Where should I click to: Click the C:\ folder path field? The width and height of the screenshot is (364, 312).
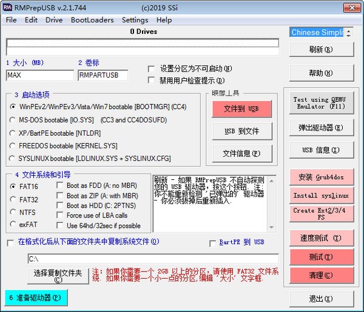(x=152, y=259)
